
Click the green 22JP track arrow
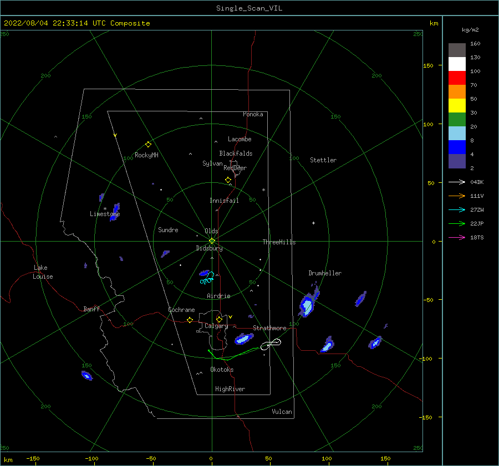click(457, 224)
